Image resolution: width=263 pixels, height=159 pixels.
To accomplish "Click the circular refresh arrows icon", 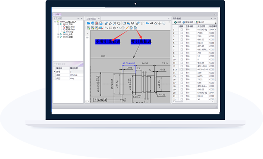I will pyautogui.click(x=119, y=23).
